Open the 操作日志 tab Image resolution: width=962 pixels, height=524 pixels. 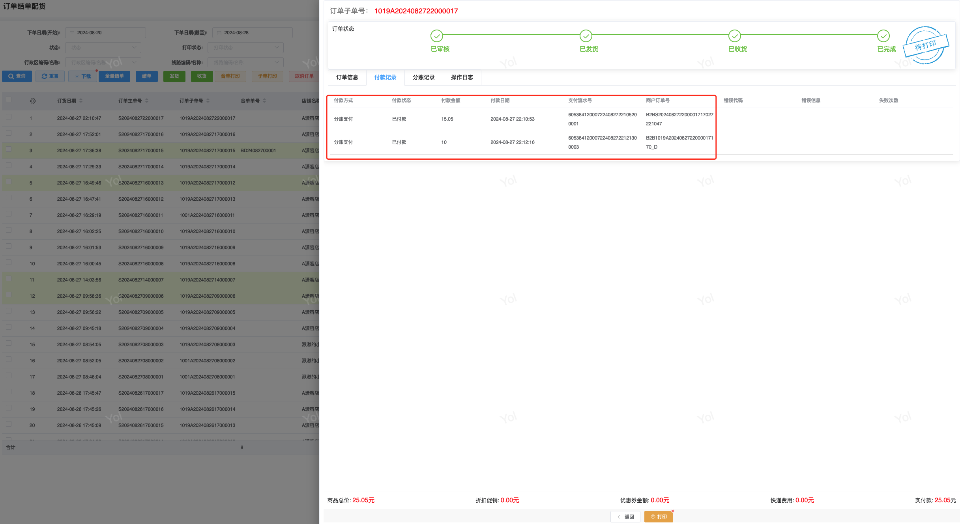[462, 77]
